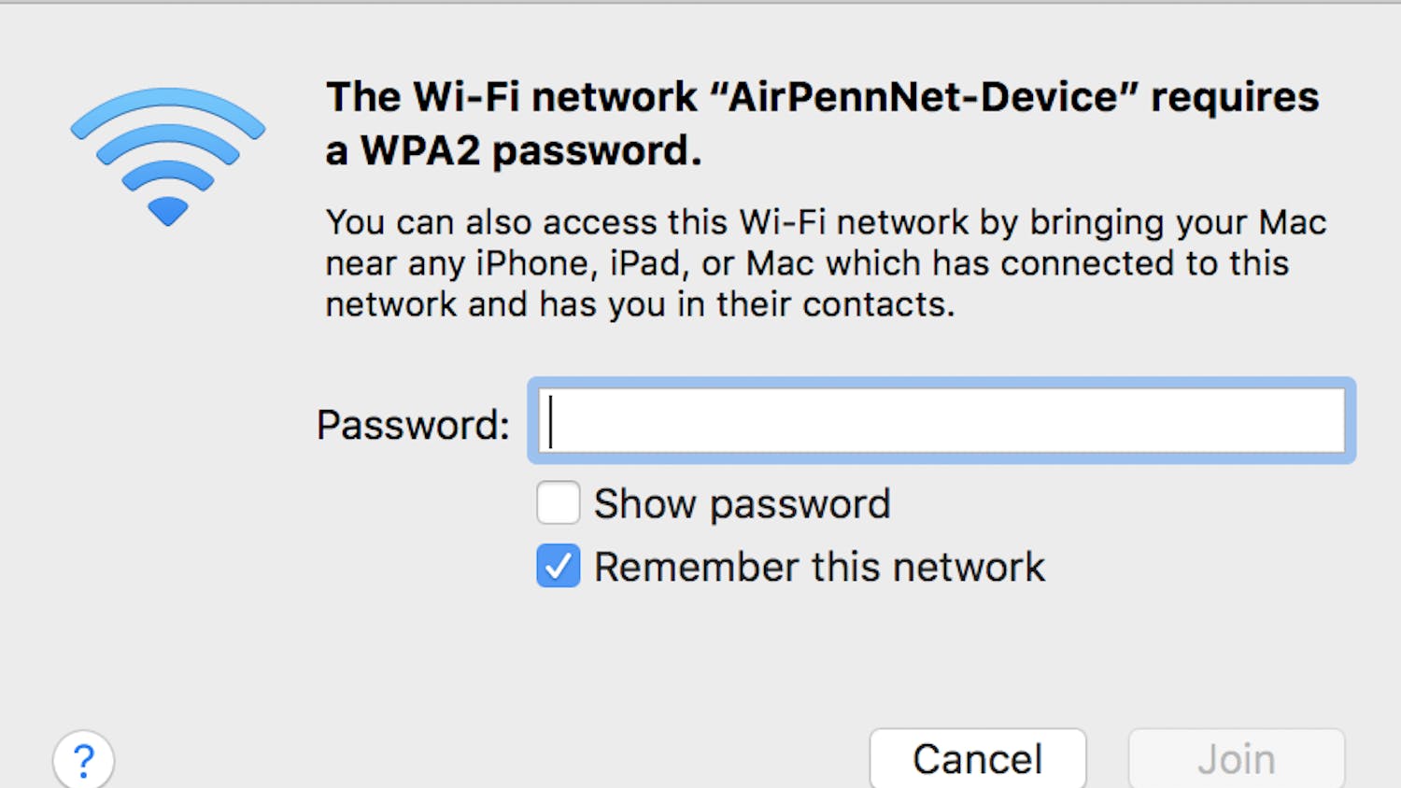
Task: Click the blinking text cursor in password box
Action: tap(552, 421)
